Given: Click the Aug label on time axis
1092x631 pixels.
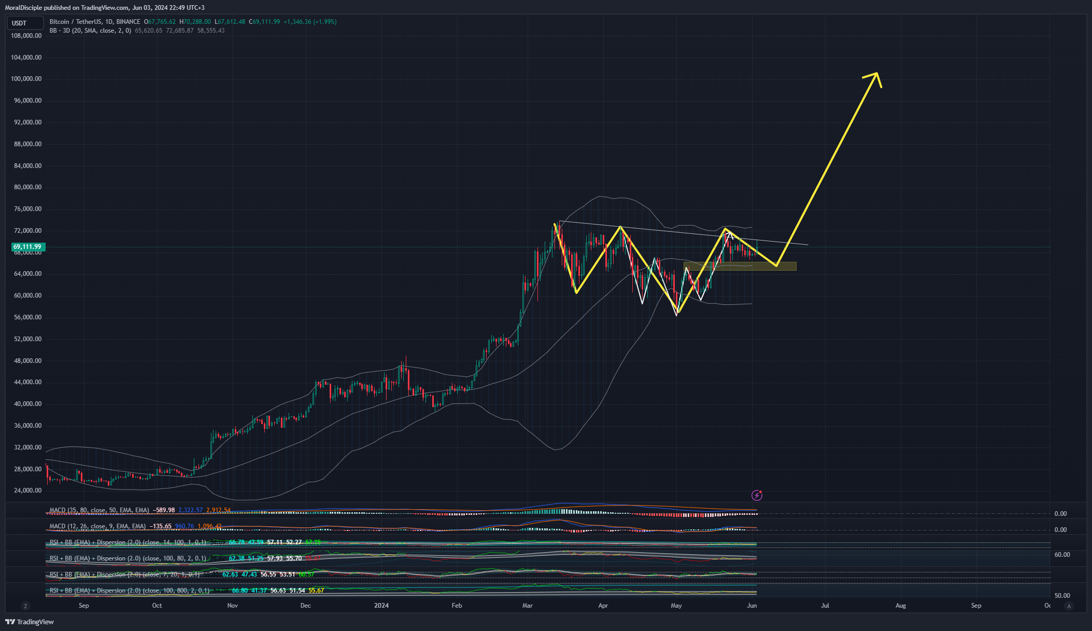Looking at the screenshot, I should (x=901, y=606).
